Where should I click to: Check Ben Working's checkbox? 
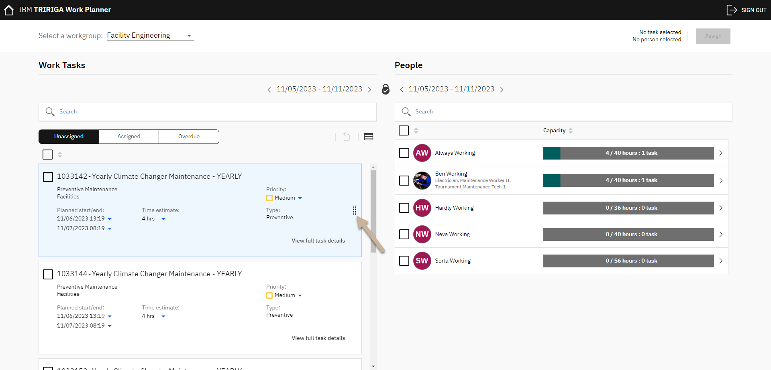(404, 180)
